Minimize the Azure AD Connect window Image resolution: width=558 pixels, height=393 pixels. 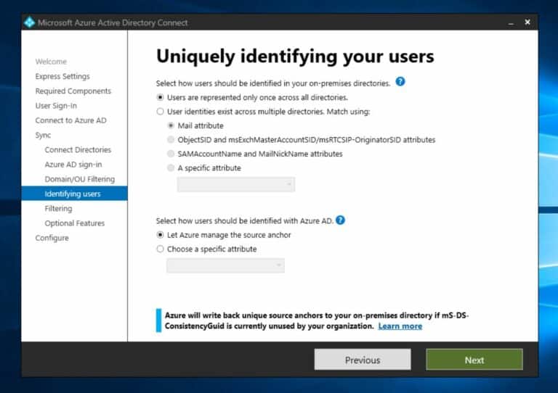[x=511, y=23]
